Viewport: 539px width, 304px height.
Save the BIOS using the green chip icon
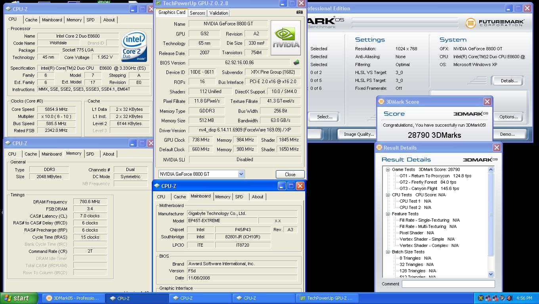pyautogui.click(x=296, y=63)
